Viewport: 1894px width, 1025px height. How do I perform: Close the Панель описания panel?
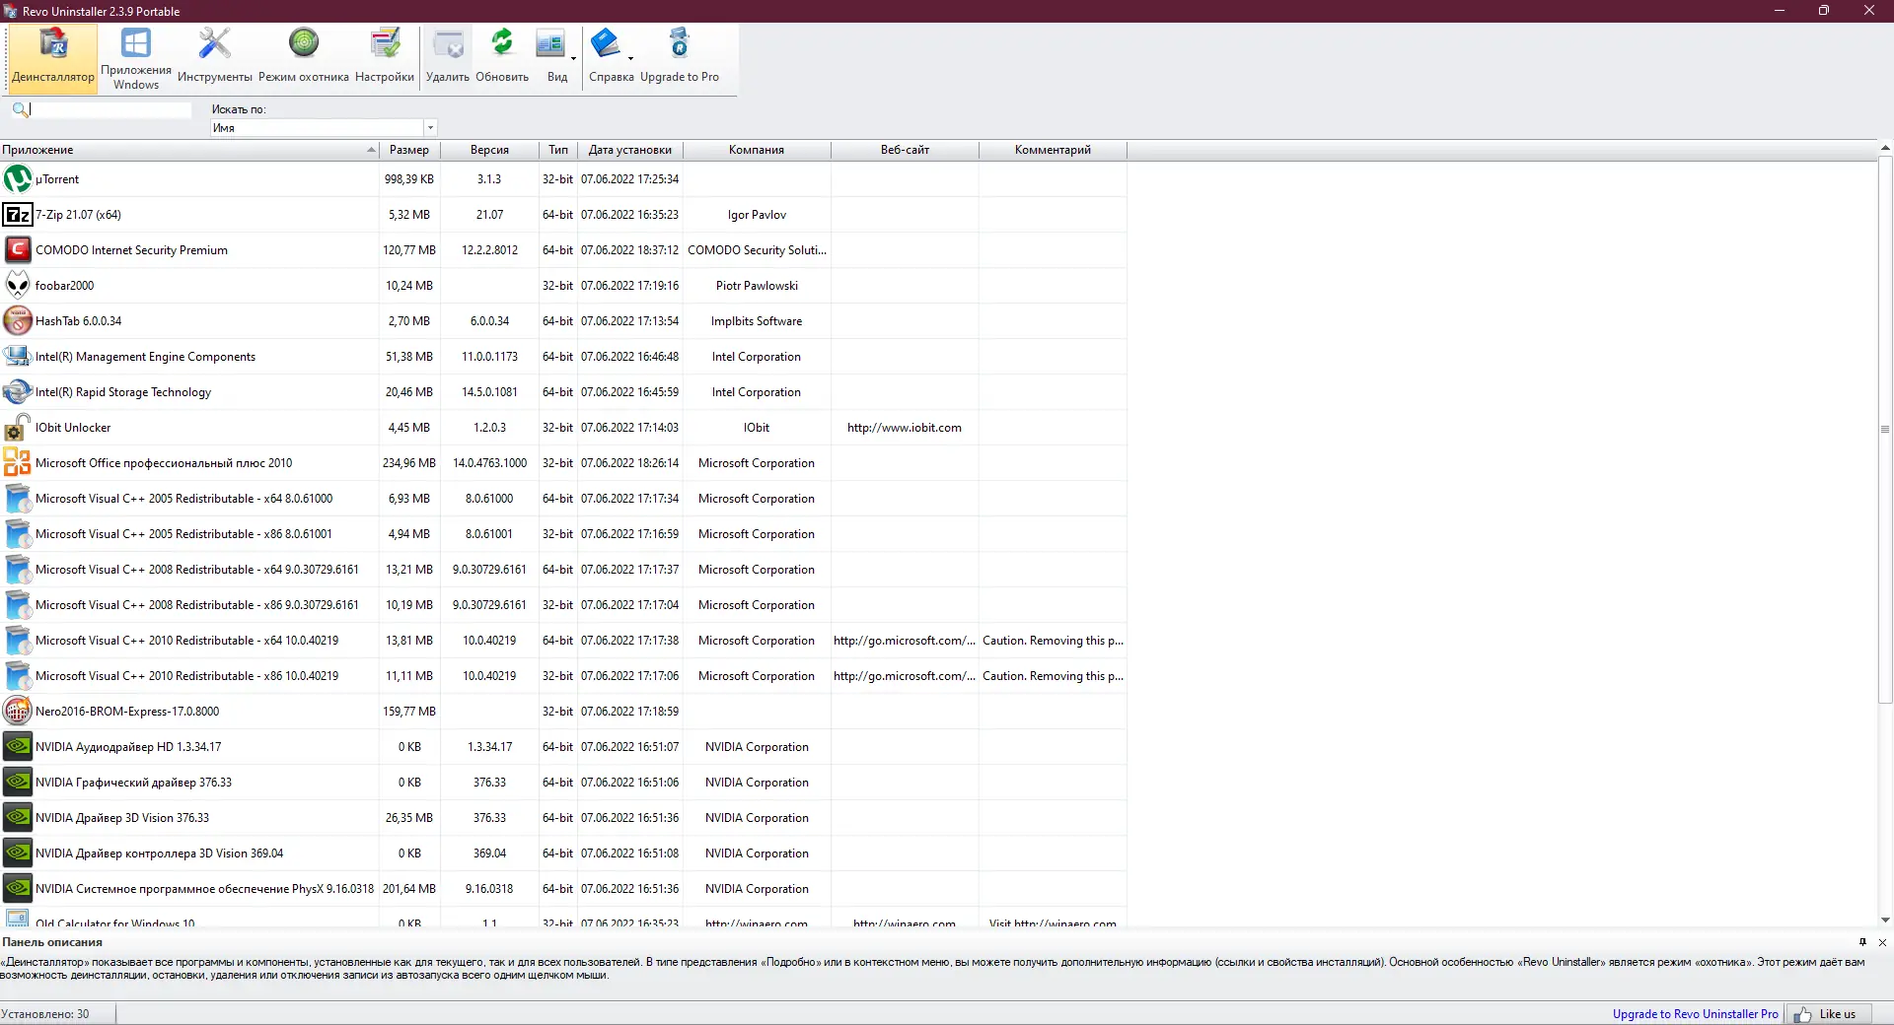click(1882, 942)
